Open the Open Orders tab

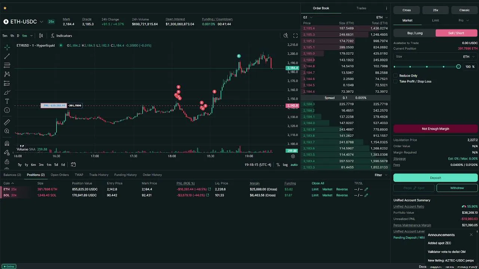tap(60, 175)
